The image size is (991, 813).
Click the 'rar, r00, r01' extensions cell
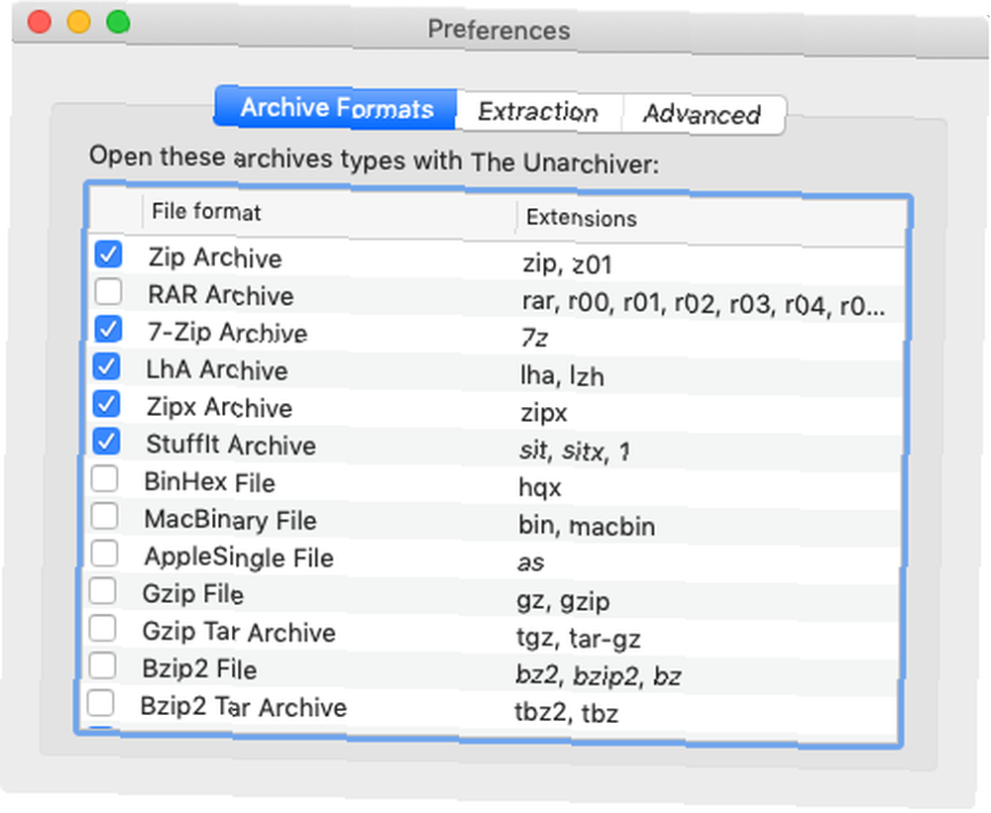[x=704, y=304]
